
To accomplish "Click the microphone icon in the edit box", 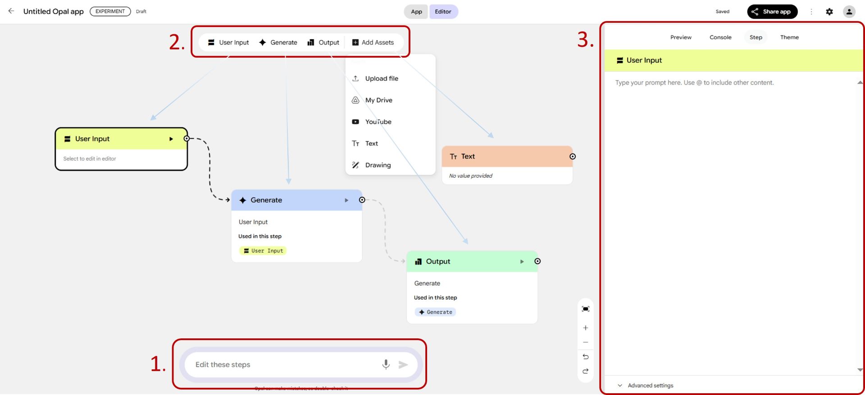I will (386, 364).
